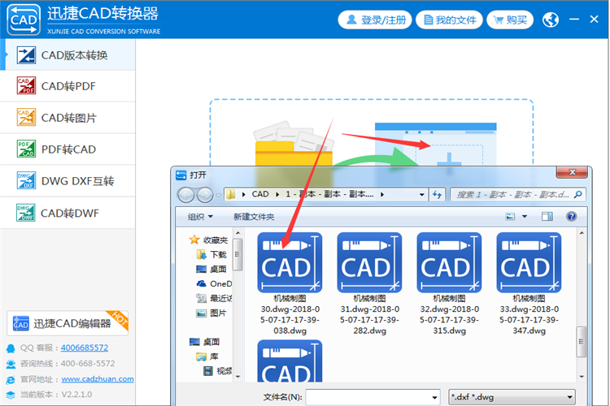Choose DWG DXF互转 in sidebar
Screen dimensions: 610x406
(68, 181)
